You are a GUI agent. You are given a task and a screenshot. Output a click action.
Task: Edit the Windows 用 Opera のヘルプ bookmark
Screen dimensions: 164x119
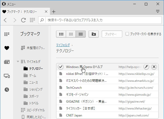[146, 67]
